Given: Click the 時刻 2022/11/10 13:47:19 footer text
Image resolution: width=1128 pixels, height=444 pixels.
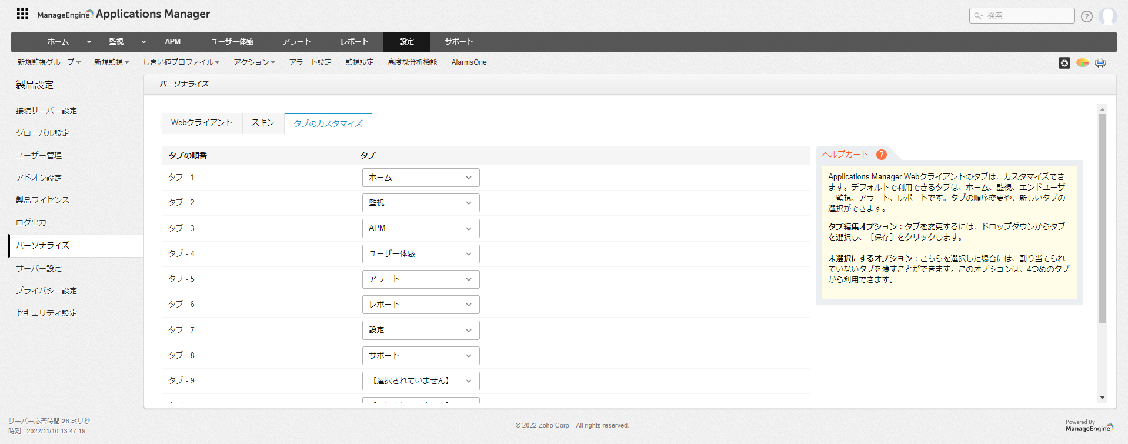Looking at the screenshot, I should tap(47, 431).
